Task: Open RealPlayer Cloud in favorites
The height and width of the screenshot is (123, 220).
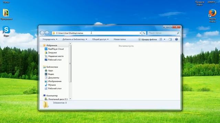Action: pos(54,49)
